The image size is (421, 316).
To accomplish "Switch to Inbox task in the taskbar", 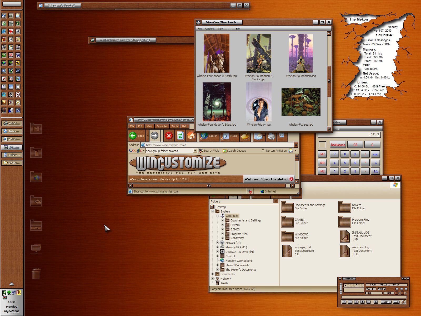I will pyautogui.click(x=12, y=131).
